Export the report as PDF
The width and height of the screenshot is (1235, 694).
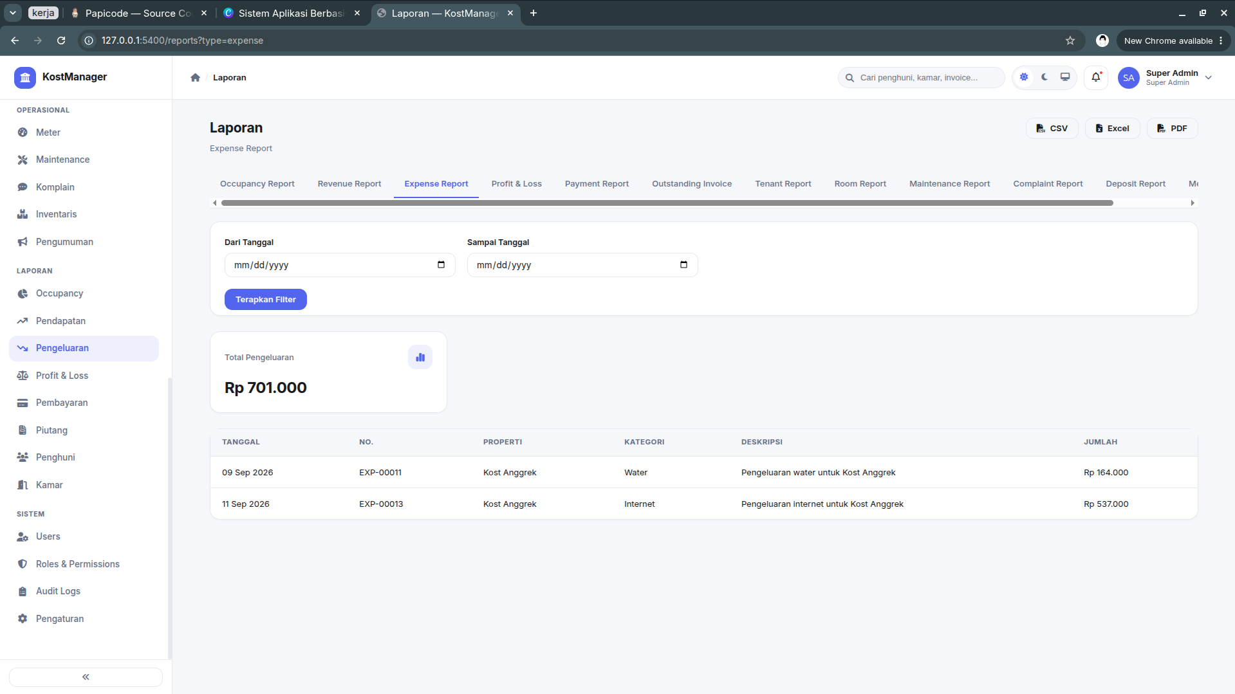coord(1172,129)
